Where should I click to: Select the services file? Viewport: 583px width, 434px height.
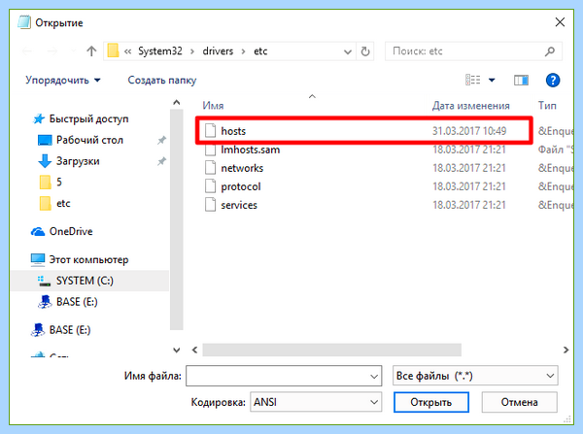pyautogui.click(x=239, y=205)
